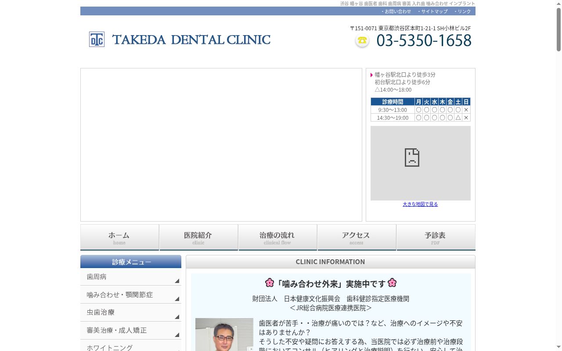The image size is (562, 351).
Task: Select 虫歯治療 menu item
Action: [x=131, y=312]
